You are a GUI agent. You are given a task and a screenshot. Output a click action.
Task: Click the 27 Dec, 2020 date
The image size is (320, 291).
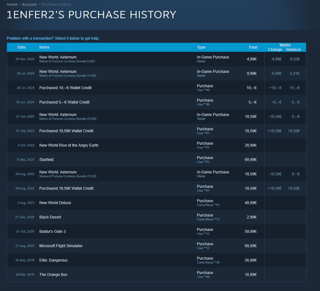coord(24,217)
